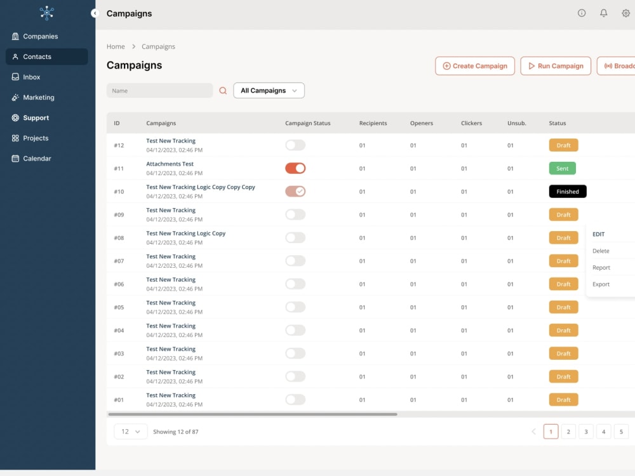This screenshot has width=635, height=476.
Task: Click Draft badge for campaign #12
Action: coord(563,145)
